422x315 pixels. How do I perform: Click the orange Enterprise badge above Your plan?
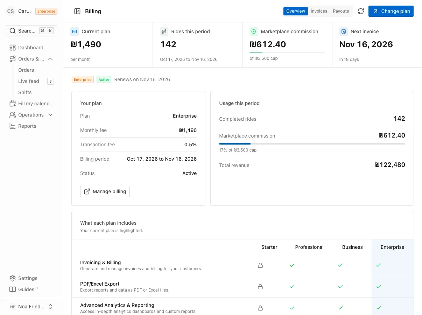[x=83, y=79]
